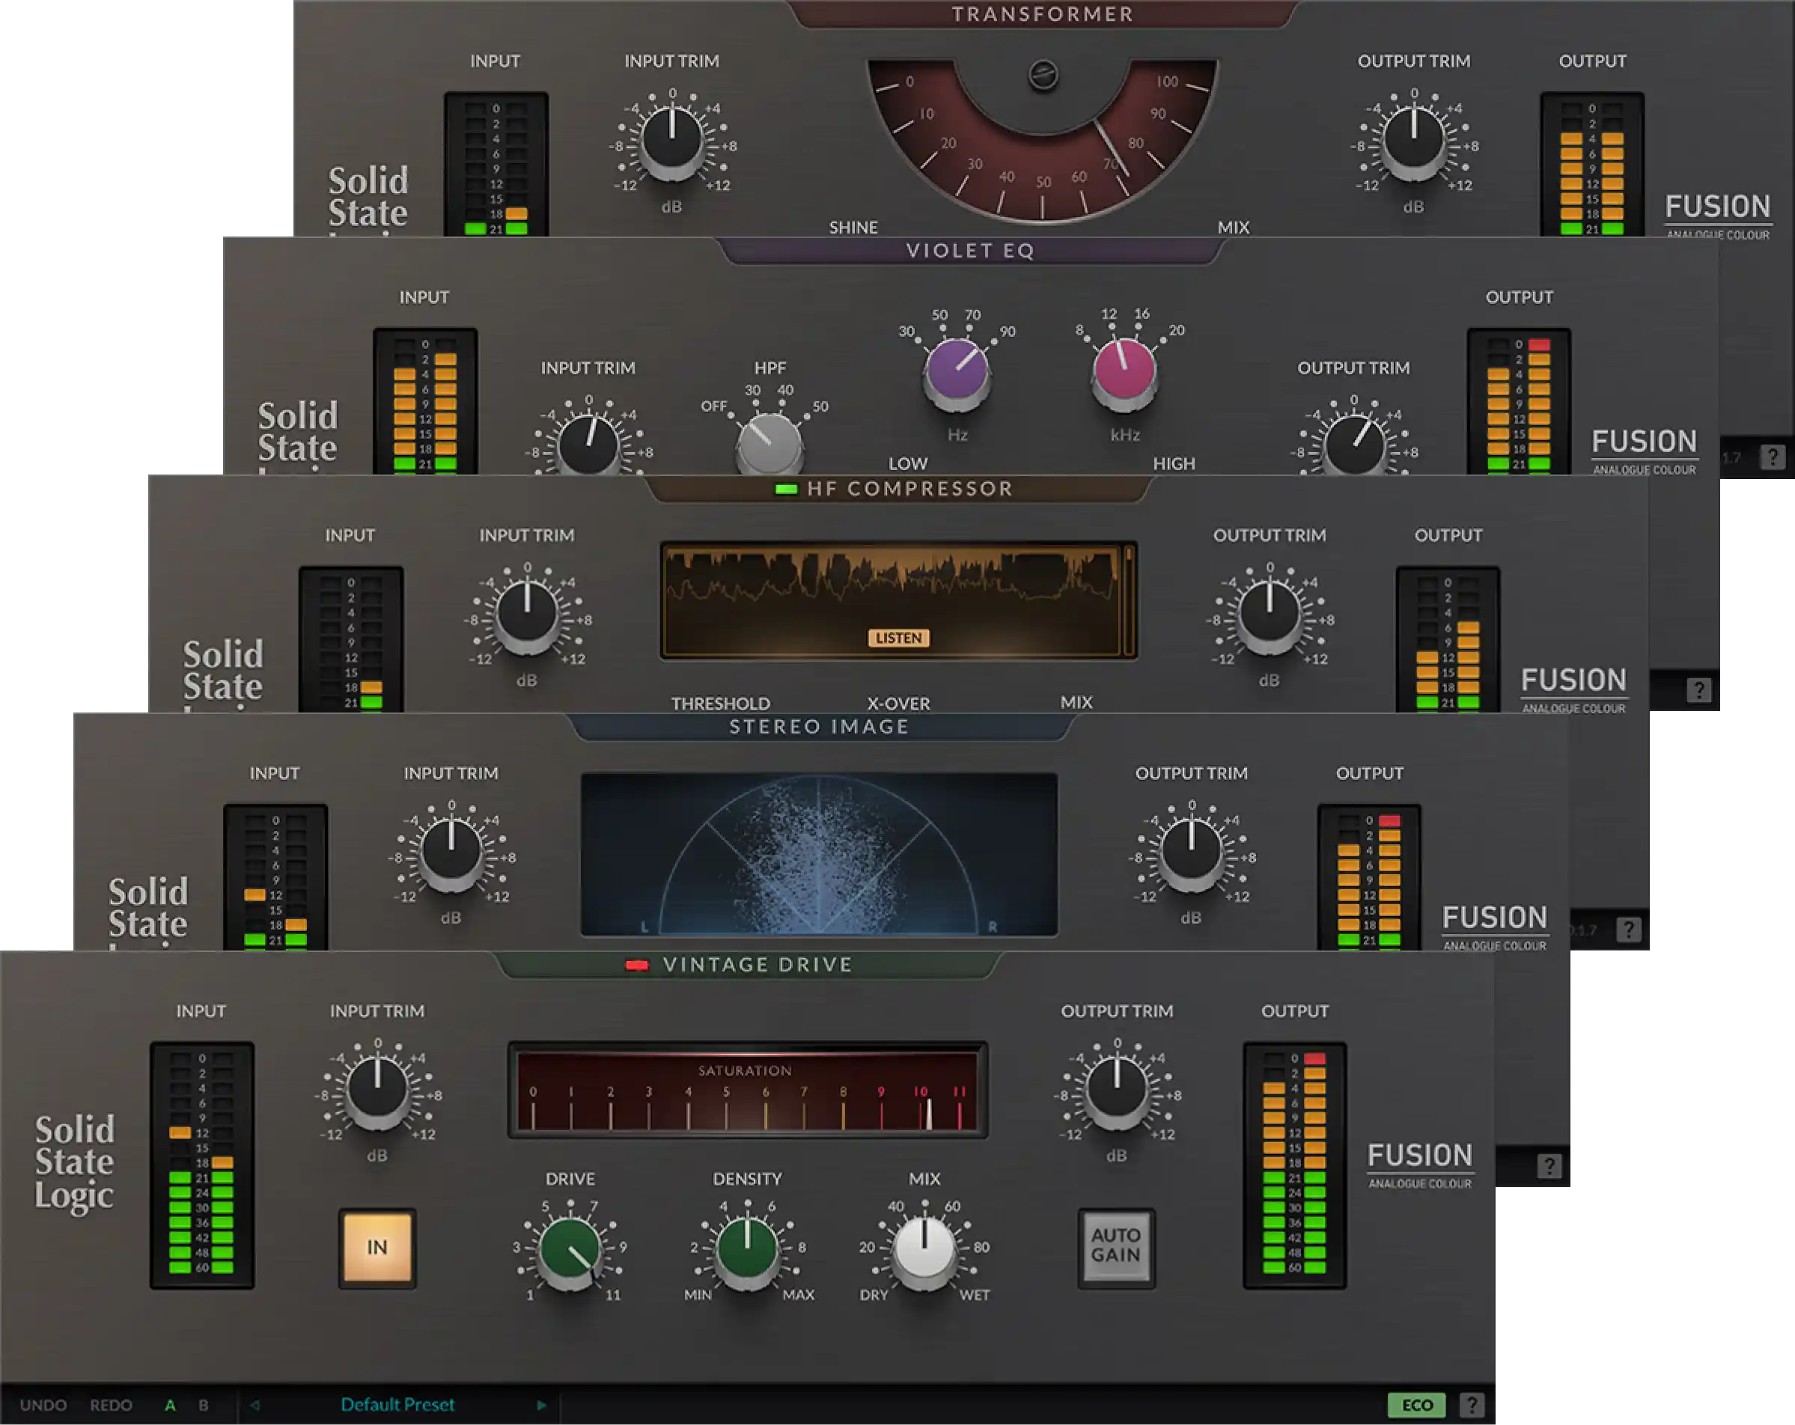Click the "STEREO IMAGE" title text

tap(819, 727)
